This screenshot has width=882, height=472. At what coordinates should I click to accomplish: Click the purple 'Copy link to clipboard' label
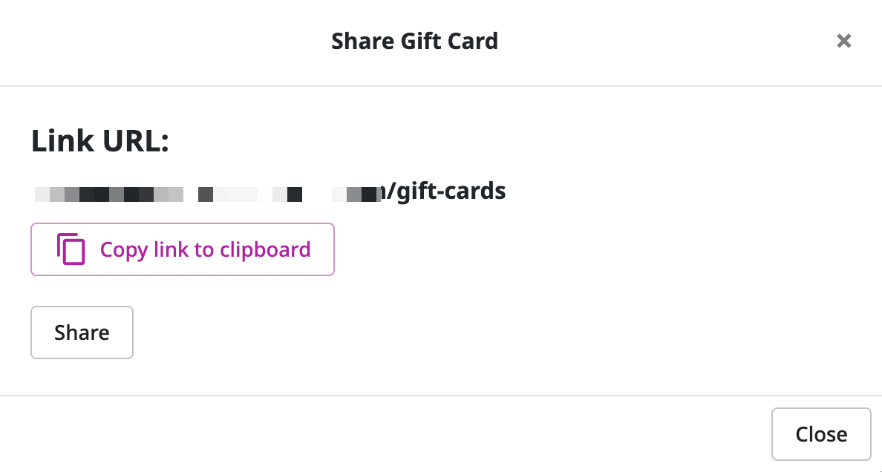[x=206, y=249]
